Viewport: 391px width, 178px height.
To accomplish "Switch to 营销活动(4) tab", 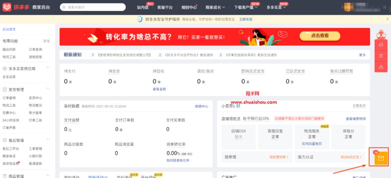I will coord(98,177).
